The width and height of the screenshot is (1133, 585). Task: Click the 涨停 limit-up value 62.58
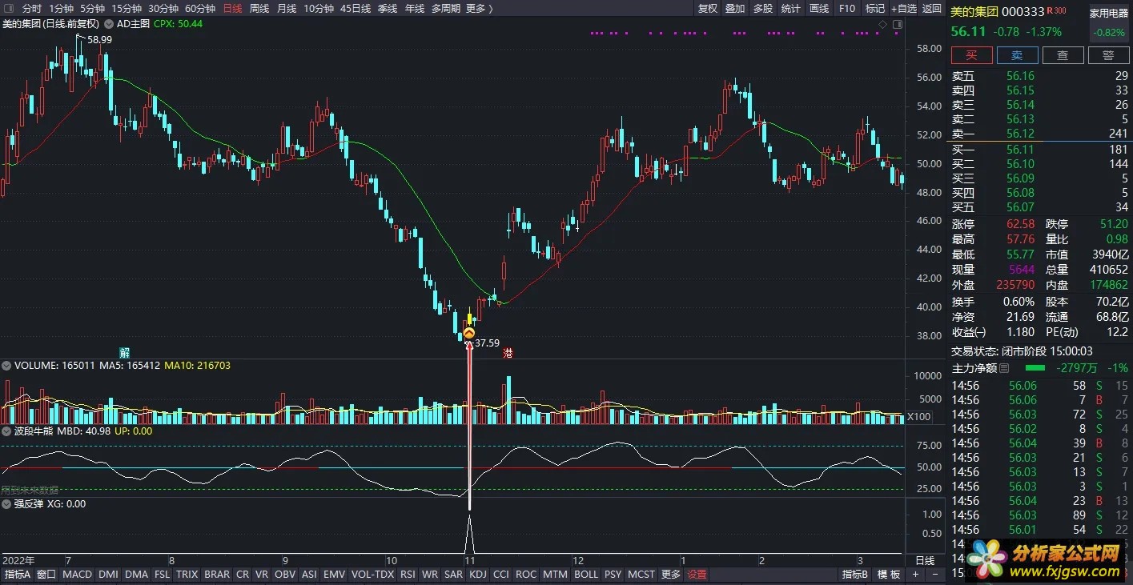(x=1020, y=224)
